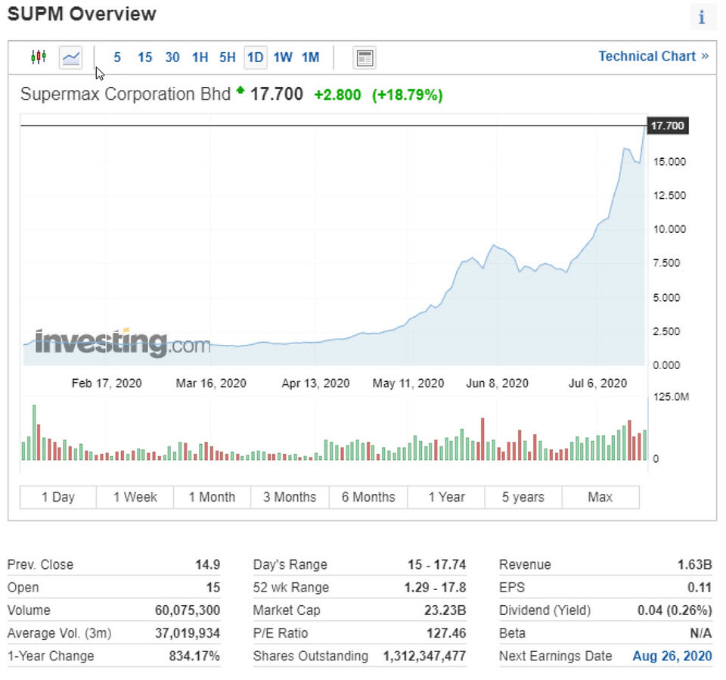The height and width of the screenshot is (680, 726).
Task: Click the Shares Outstanding figure
Action: pyautogui.click(x=424, y=656)
